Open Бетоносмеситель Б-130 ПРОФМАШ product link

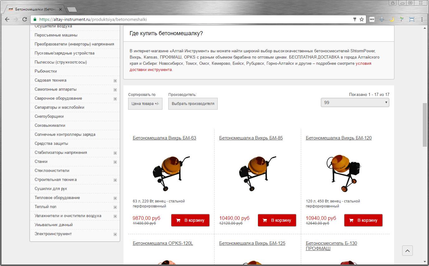[x=331, y=246]
